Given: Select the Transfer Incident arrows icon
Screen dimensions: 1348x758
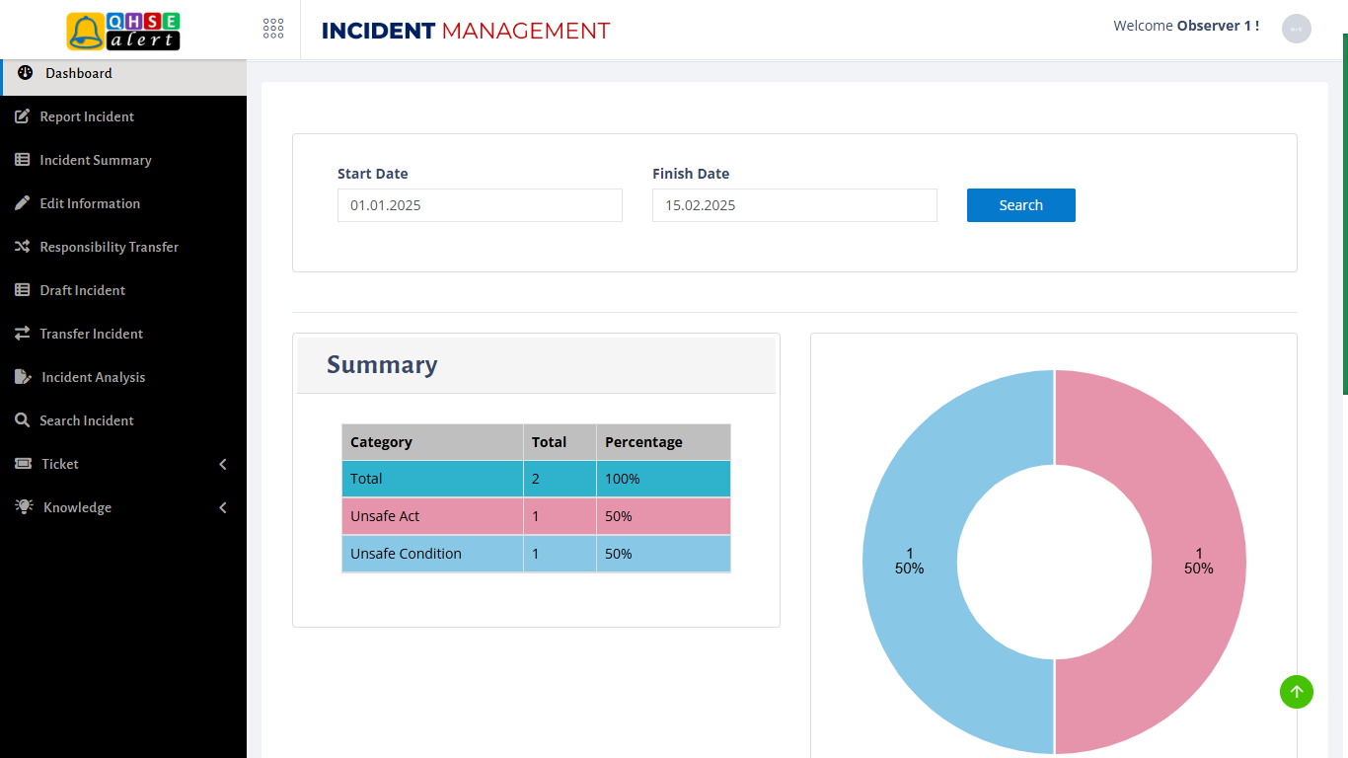Looking at the screenshot, I should (x=22, y=334).
